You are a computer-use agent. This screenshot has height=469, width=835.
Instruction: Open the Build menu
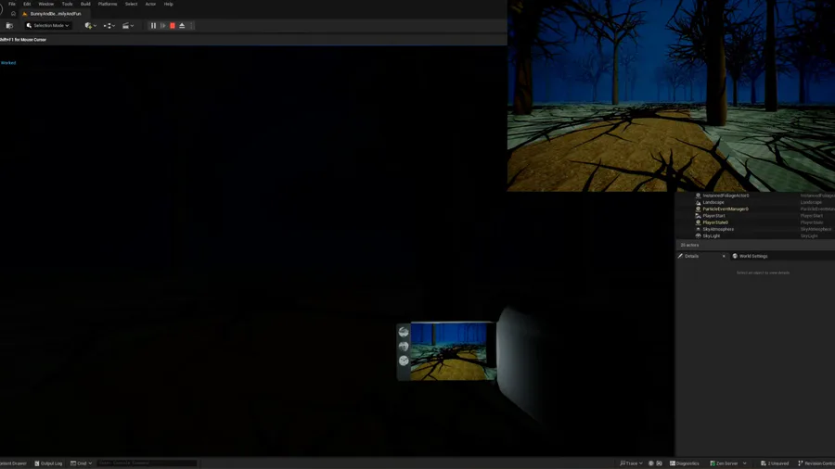[85, 4]
